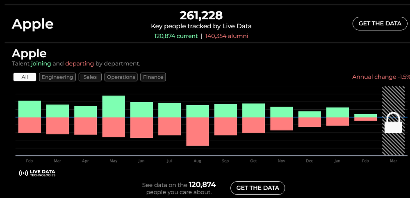Image resolution: width=410 pixels, height=198 pixels.
Task: Click the Aug month axis label
Action: pyautogui.click(x=198, y=161)
